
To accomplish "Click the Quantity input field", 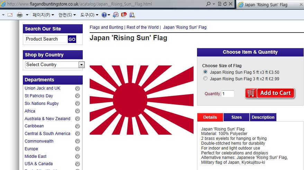I will coord(228,94).
